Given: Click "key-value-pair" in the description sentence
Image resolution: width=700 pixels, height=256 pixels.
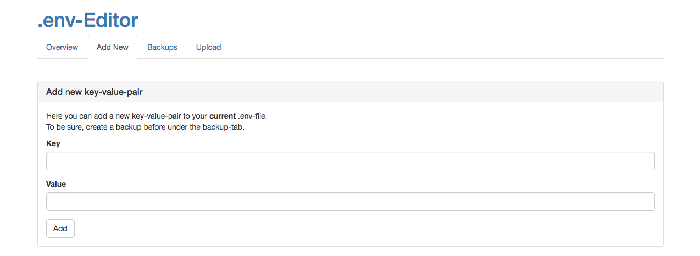Looking at the screenshot, I should pyautogui.click(x=158, y=116).
